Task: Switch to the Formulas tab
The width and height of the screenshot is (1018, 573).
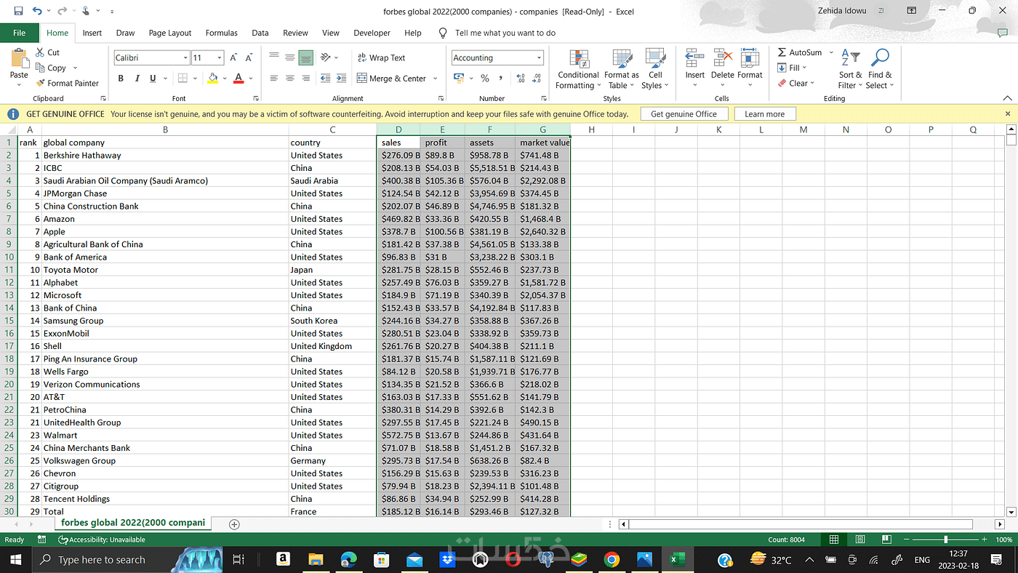Action: point(222,33)
